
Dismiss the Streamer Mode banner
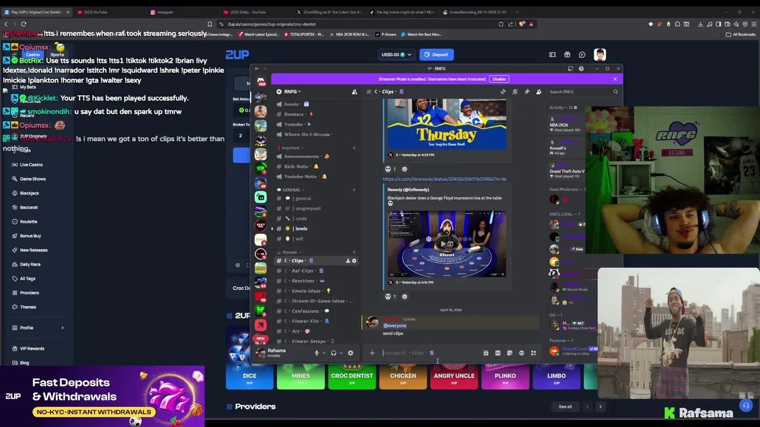click(615, 79)
